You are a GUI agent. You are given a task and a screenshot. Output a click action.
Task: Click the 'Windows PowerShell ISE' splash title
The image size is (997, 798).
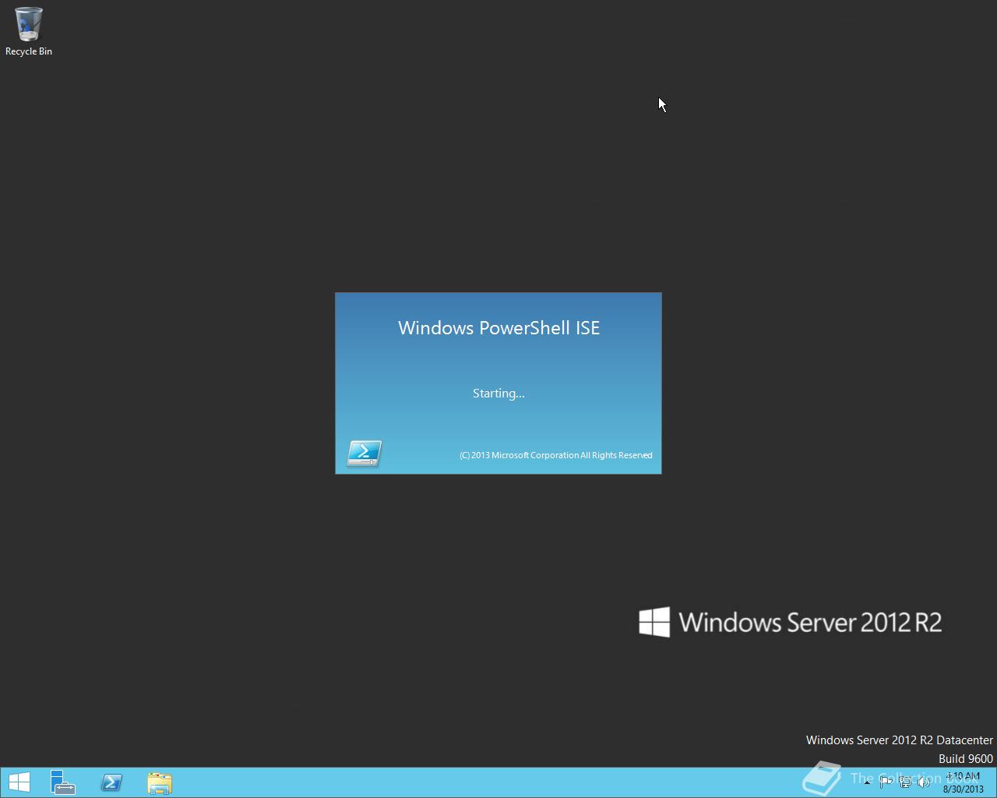498,328
